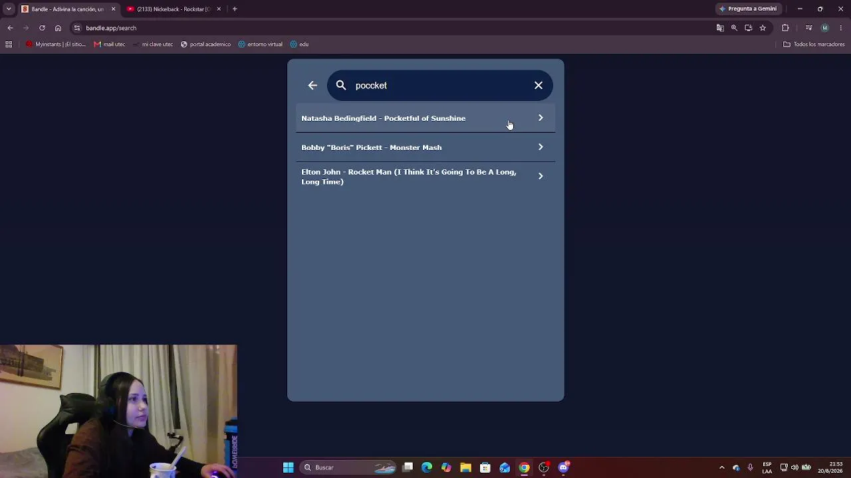
Task: Focus the address bar showing bandle.app/search
Action: click(x=399, y=28)
